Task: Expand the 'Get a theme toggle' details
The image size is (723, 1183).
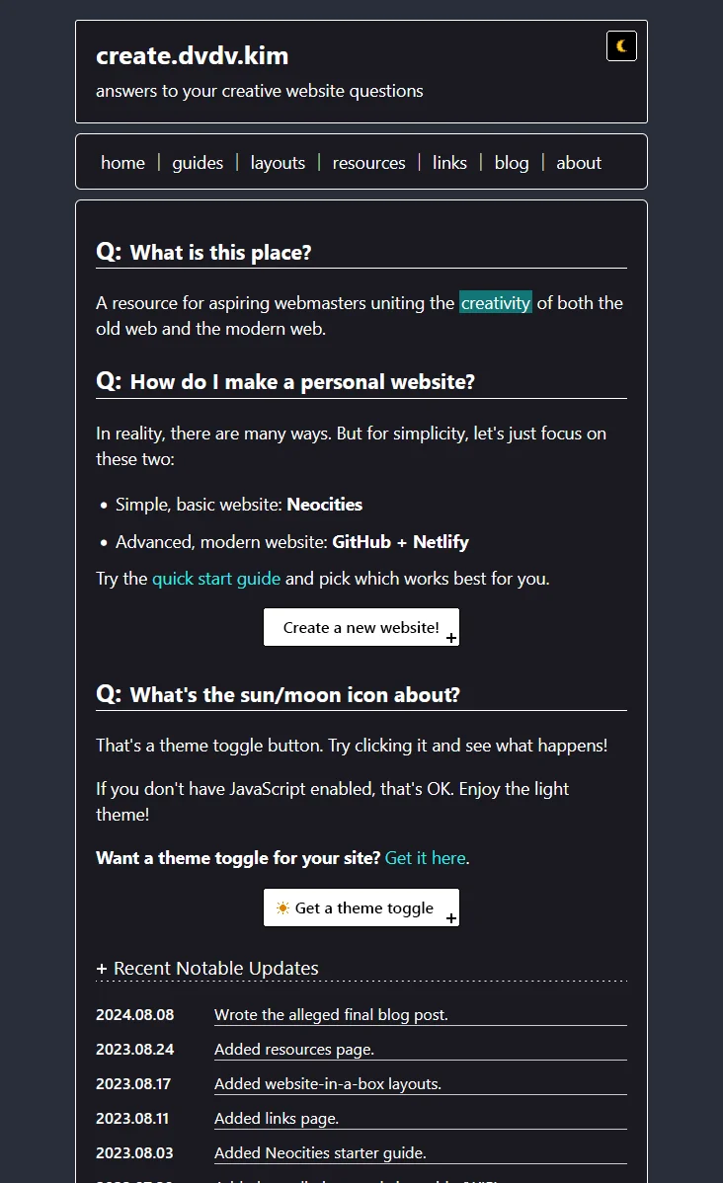Action: tap(361, 907)
